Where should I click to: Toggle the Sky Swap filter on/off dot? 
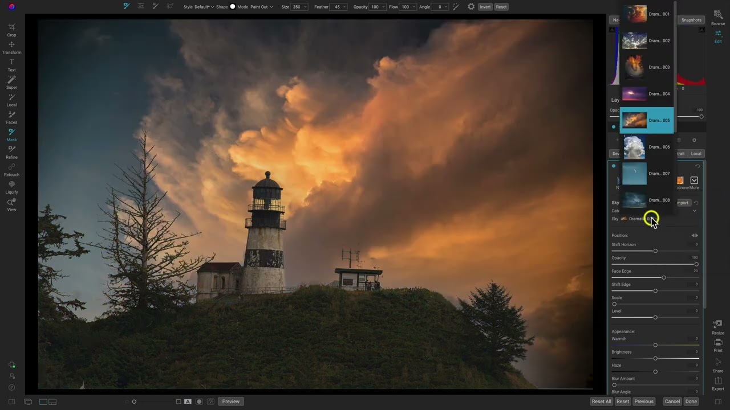tap(614, 166)
